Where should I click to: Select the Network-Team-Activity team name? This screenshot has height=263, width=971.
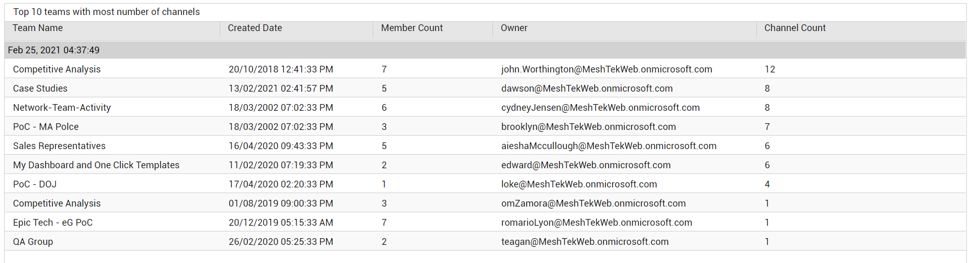[62, 108]
